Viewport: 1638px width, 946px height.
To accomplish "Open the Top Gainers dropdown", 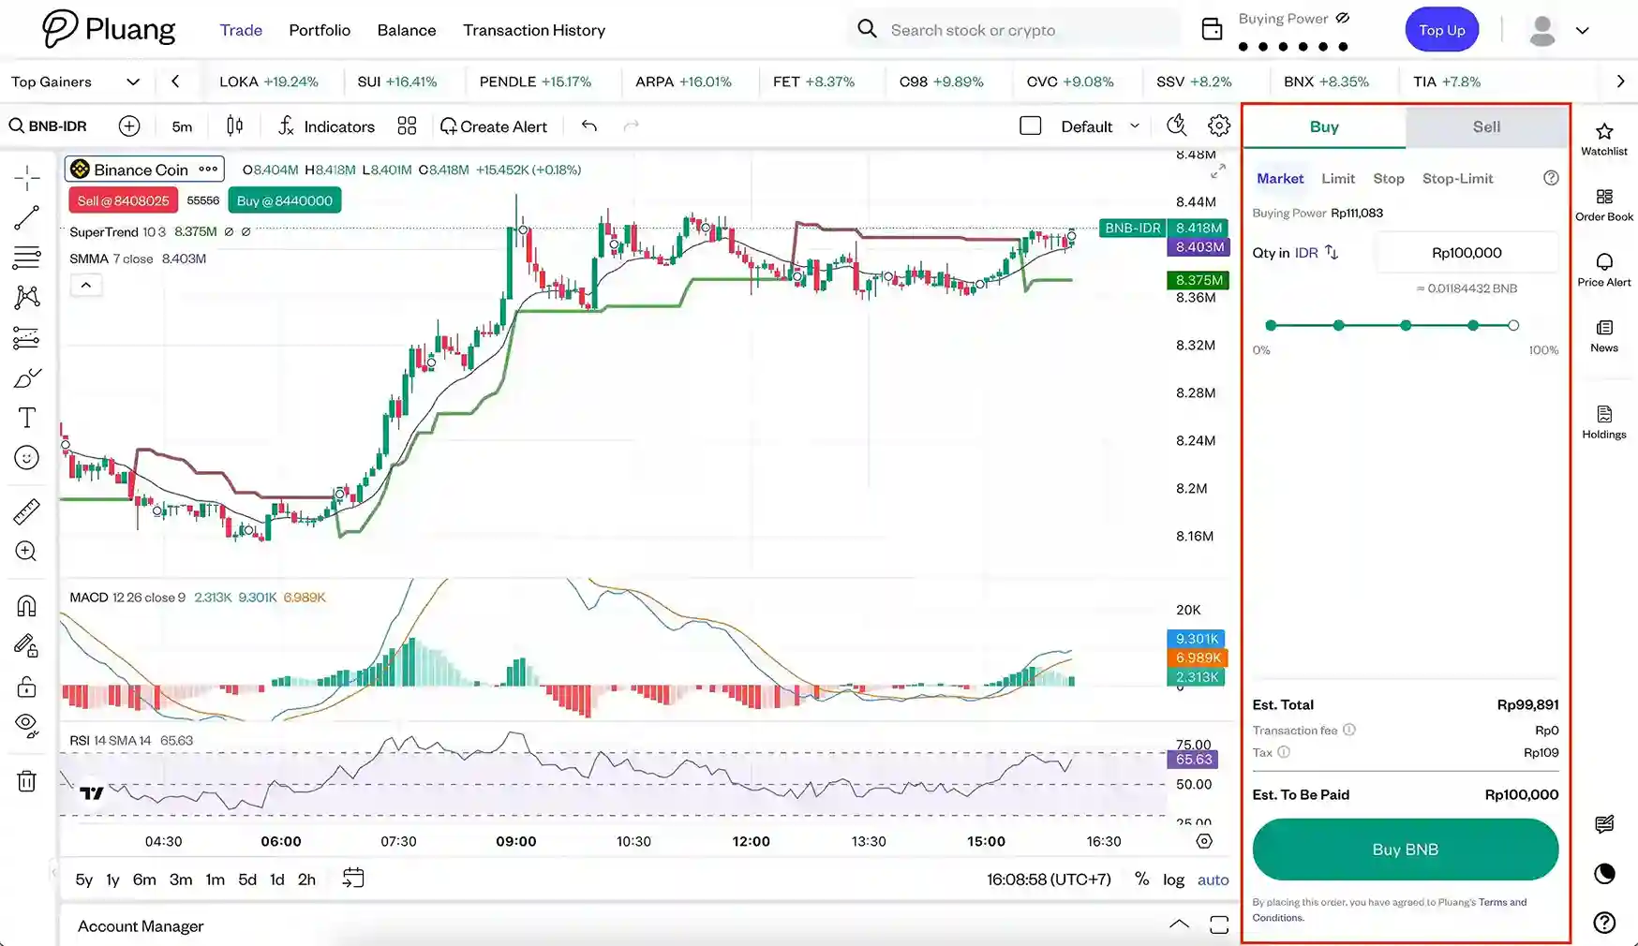I will coord(75,81).
